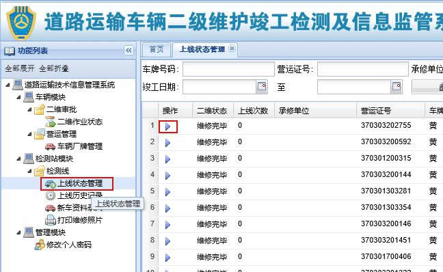Collapse the 检测站模块 tree node arrow
This screenshot has width=443, height=272.
coord(18,159)
